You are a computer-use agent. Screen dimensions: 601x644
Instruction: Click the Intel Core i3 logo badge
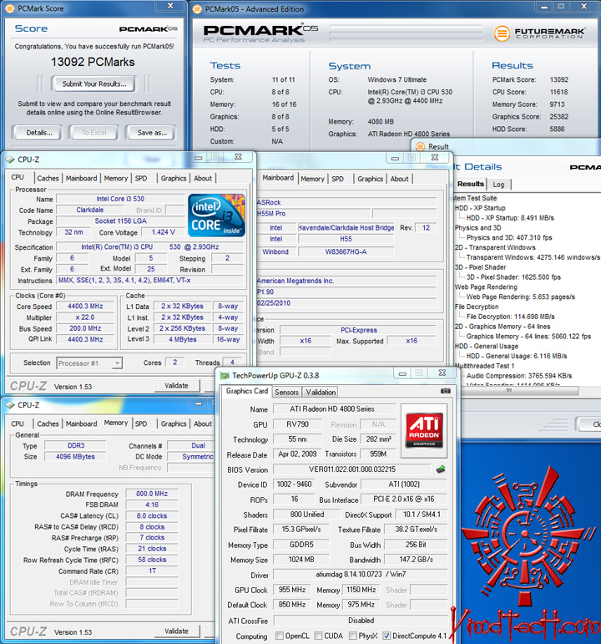point(216,215)
